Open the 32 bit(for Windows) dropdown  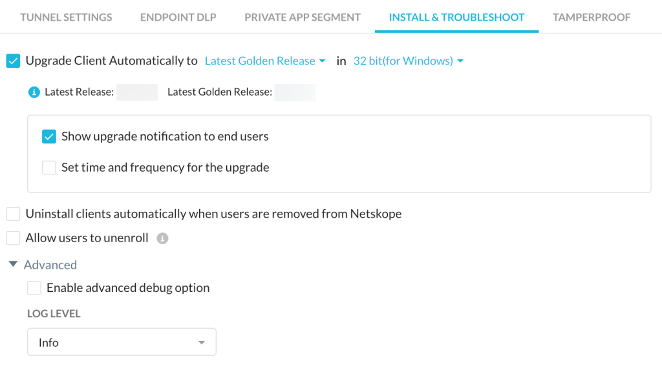point(409,61)
